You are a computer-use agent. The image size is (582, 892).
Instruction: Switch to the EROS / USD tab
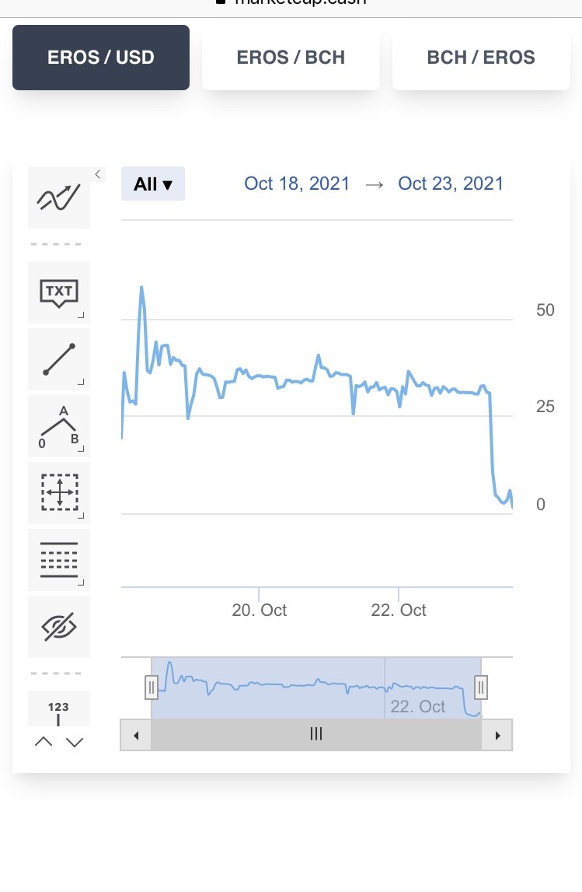point(100,58)
